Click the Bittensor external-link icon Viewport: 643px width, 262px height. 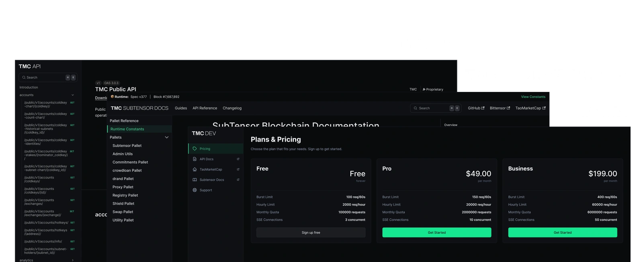[x=508, y=108]
